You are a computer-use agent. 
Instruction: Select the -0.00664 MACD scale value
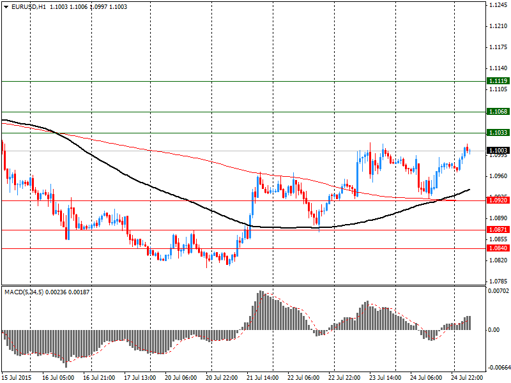coord(498,368)
